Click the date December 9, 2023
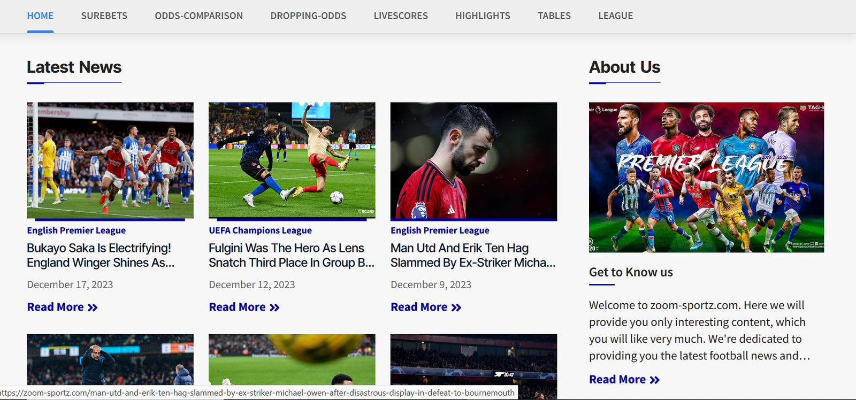The image size is (856, 400). pos(431,284)
